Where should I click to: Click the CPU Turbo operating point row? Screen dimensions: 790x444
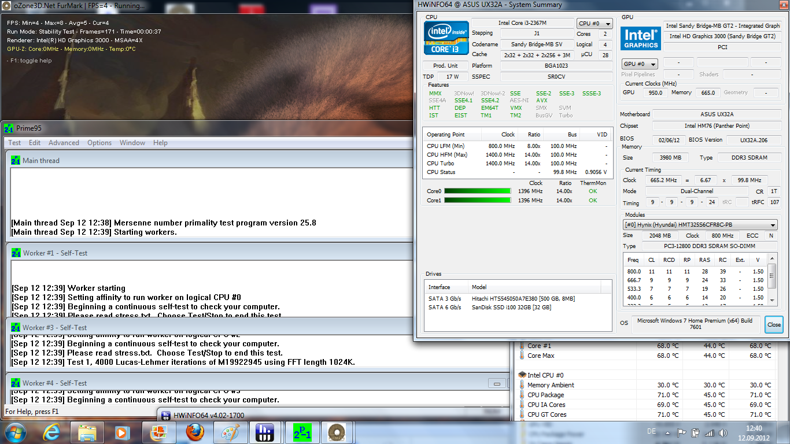518,164
